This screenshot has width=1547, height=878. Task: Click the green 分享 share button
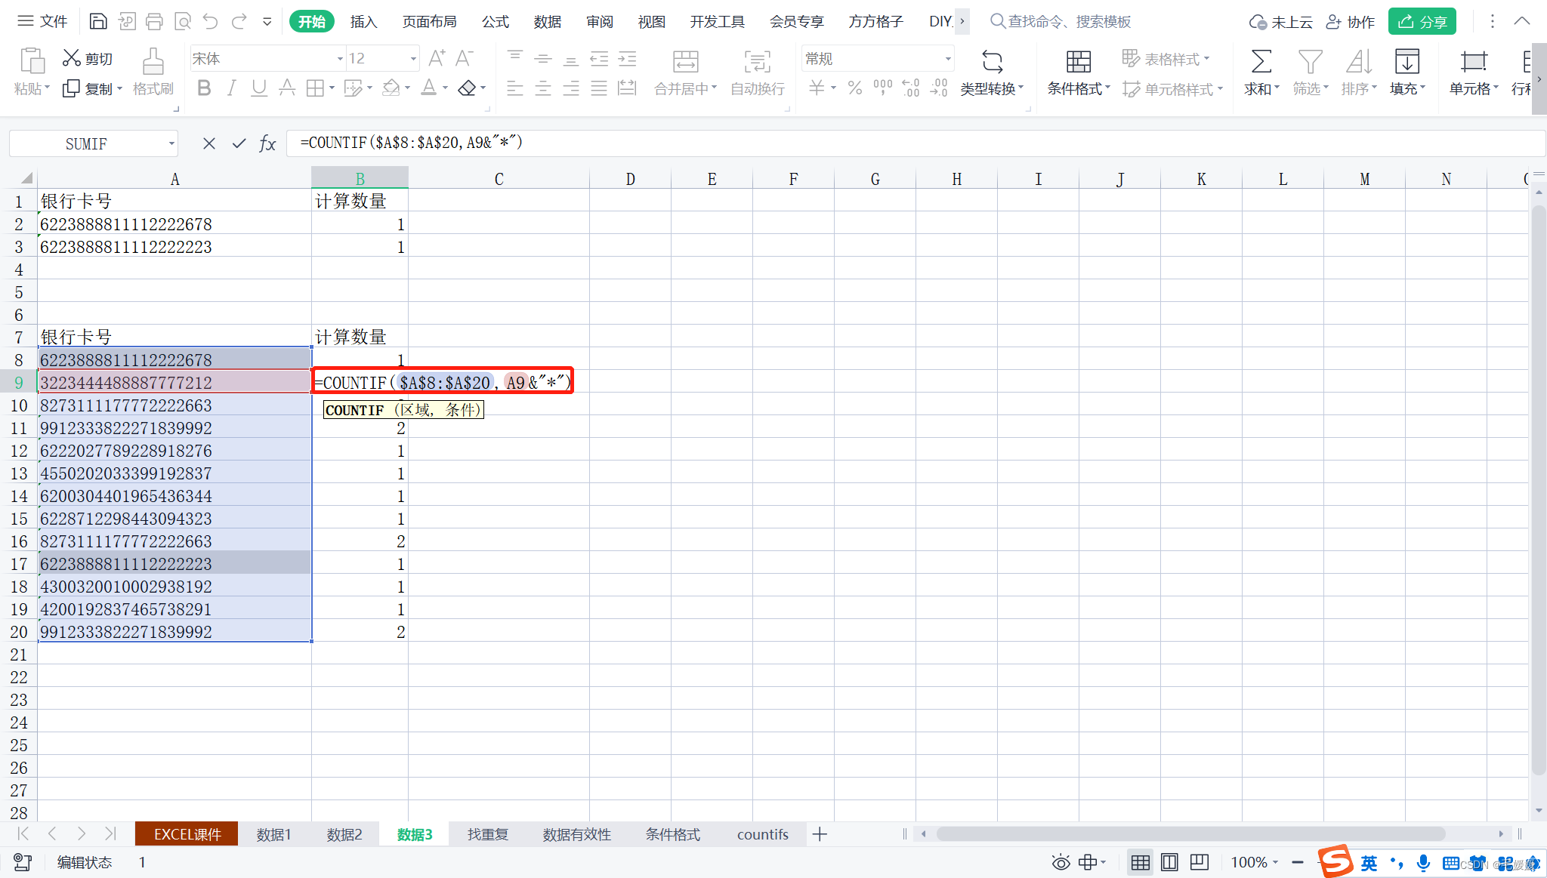point(1422,21)
